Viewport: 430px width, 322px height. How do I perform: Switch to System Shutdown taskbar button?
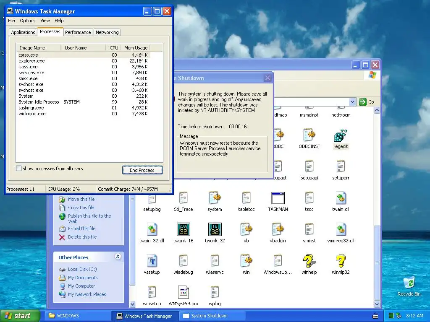(212, 316)
